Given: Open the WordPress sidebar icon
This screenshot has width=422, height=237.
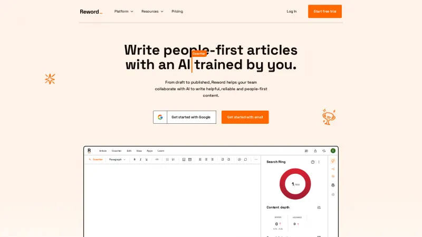Looking at the screenshot, I should coord(333,185).
